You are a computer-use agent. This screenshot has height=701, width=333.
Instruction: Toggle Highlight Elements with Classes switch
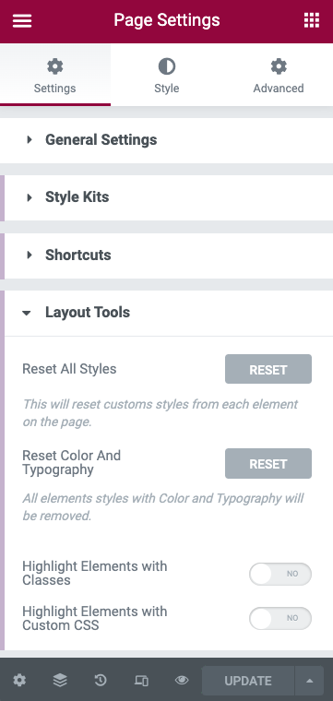coord(280,574)
